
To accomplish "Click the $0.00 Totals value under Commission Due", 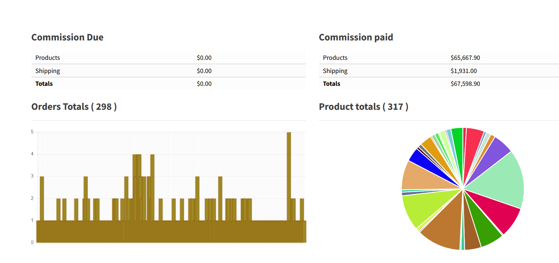I will 204,84.
